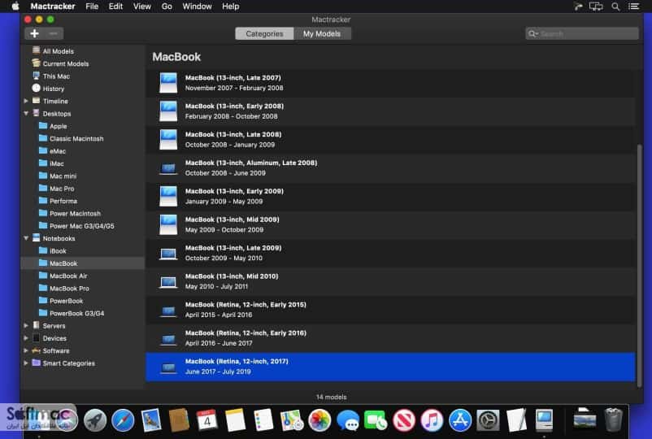
Task: Click the search magnifier icon in search field
Action: (x=532, y=33)
